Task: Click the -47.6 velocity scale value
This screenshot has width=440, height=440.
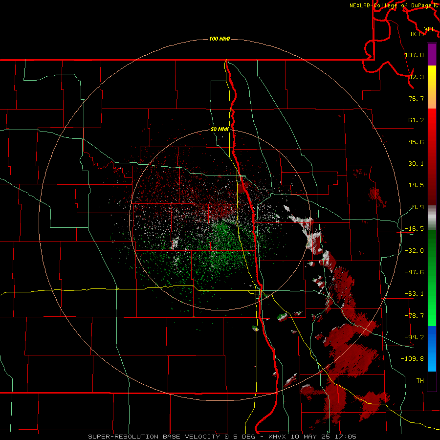Action: [414, 272]
